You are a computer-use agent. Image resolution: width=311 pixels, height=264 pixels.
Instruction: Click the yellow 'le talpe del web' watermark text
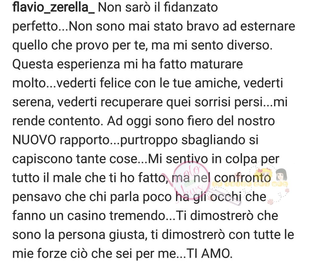click(x=250, y=184)
